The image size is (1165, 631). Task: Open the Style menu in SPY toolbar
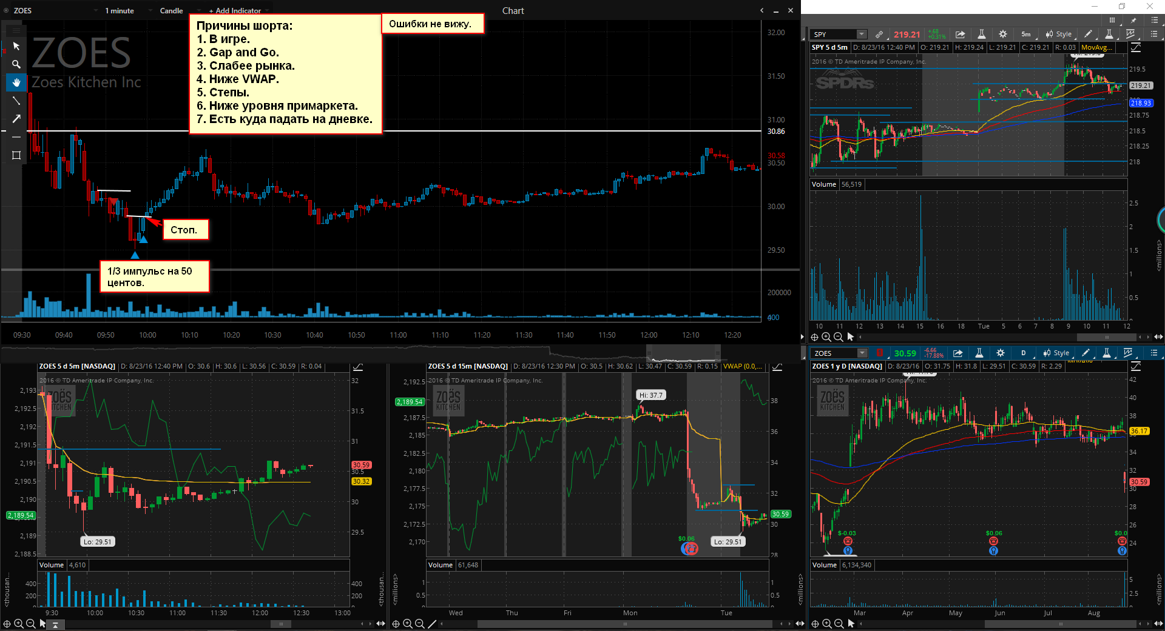[x=1059, y=35]
